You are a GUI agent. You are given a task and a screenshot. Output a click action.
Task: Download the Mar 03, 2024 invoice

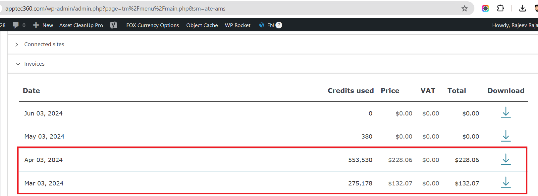tap(506, 182)
